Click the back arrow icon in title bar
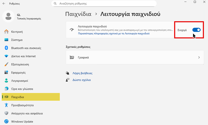This screenshot has height=125, width=208. click(x=4, y=4)
